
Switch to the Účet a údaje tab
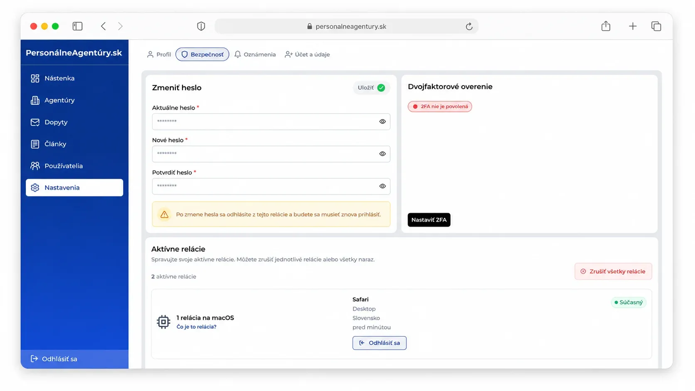click(x=307, y=54)
